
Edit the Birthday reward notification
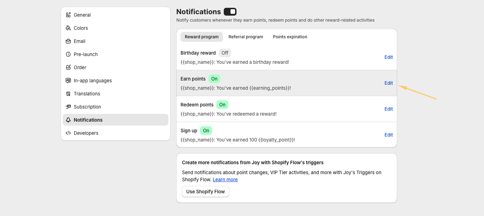[x=389, y=57]
